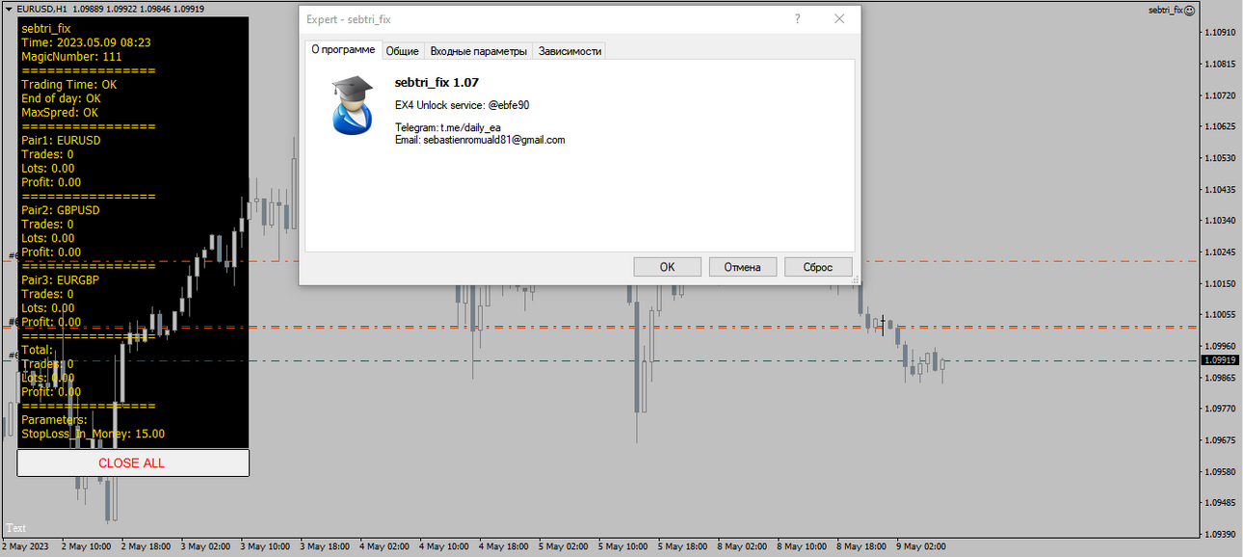The height and width of the screenshot is (557, 1243).
Task: Click the EX4 Unlock service @ebfe90 text
Action: pos(462,105)
